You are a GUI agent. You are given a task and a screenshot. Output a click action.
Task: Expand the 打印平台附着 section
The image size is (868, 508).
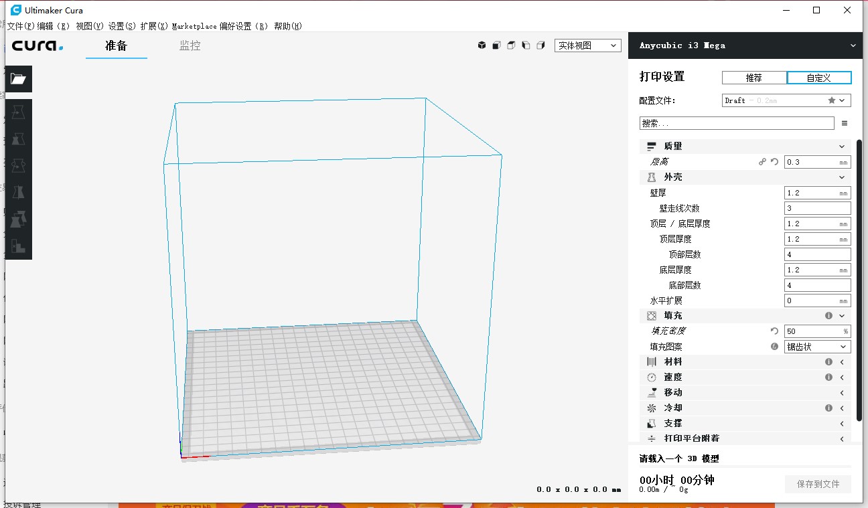(x=746, y=438)
